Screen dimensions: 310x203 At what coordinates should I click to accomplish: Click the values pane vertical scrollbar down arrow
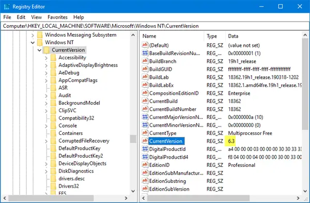[305, 191]
